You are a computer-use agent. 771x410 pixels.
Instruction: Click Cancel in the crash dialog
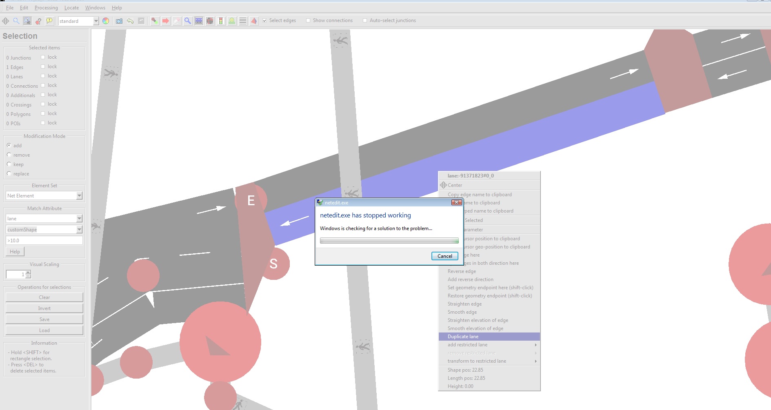pos(445,256)
